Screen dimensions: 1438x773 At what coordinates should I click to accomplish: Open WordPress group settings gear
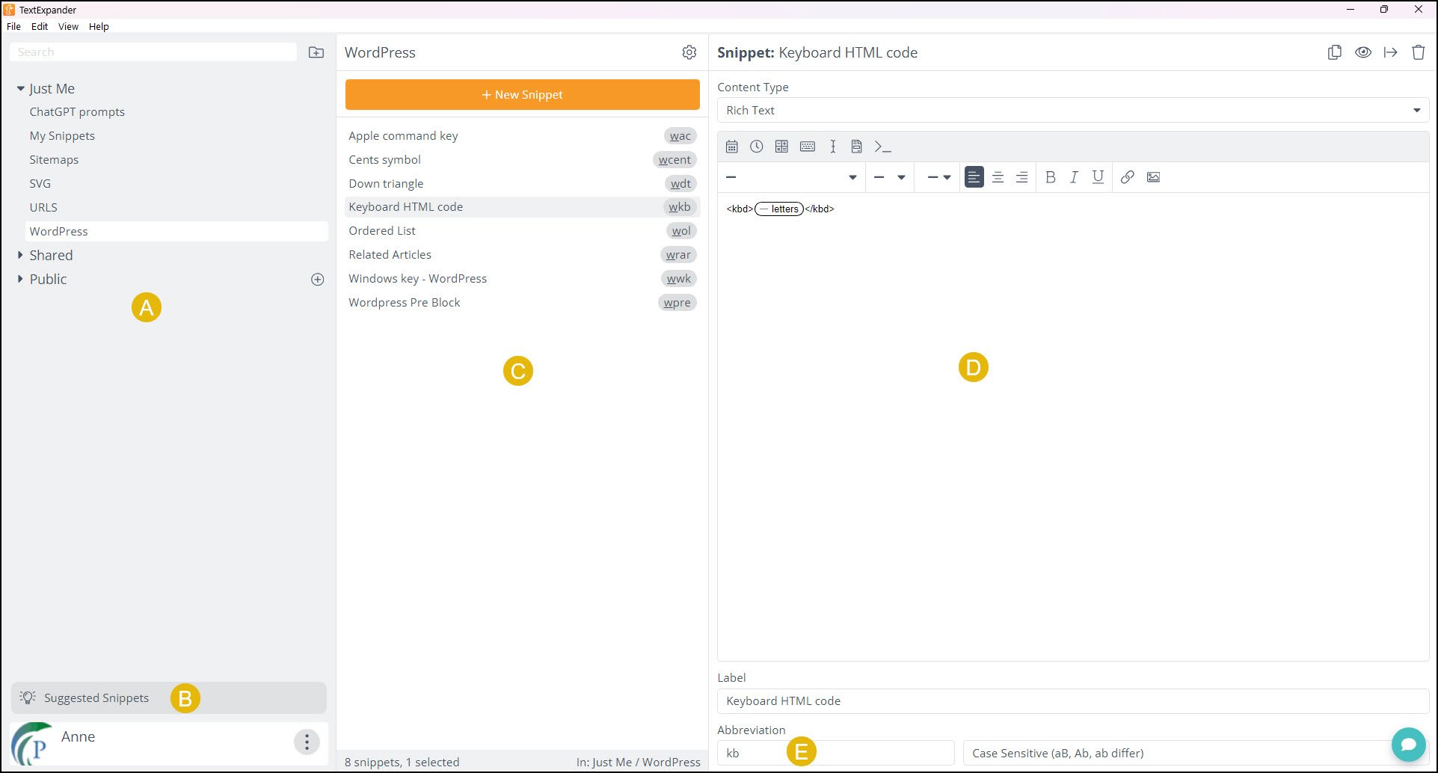tap(689, 52)
